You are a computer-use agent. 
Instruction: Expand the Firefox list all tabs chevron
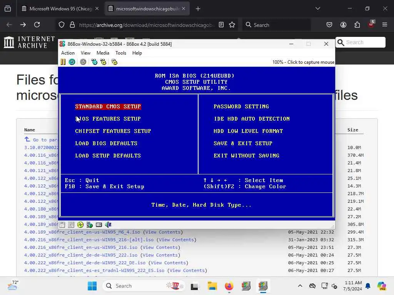click(x=317, y=8)
